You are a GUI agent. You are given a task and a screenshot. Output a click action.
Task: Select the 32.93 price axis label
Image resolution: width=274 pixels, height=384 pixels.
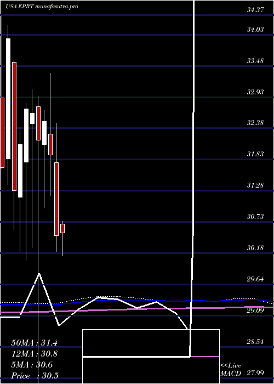(x=255, y=92)
